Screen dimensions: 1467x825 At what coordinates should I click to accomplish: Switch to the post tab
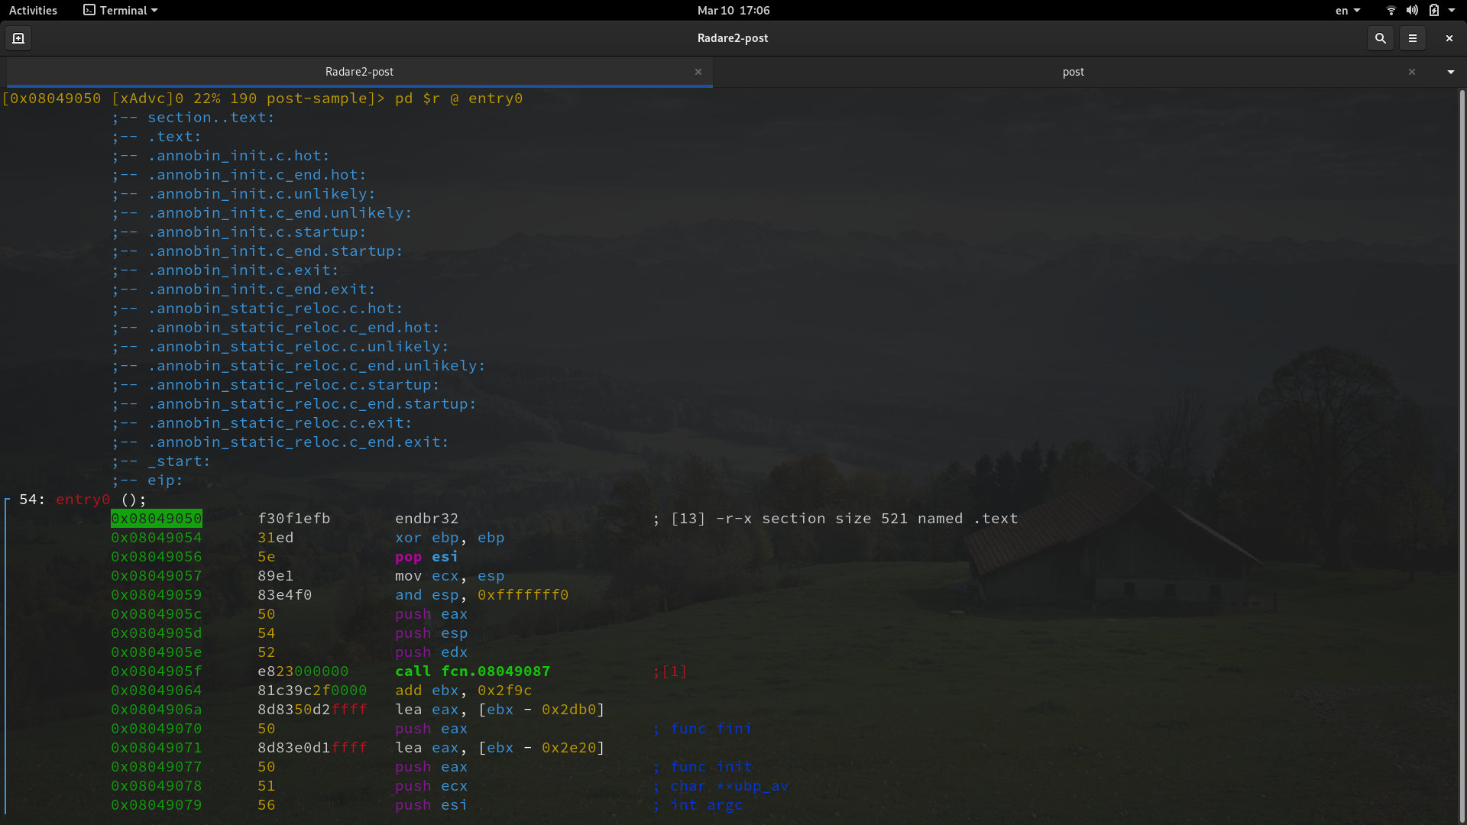1073,72
